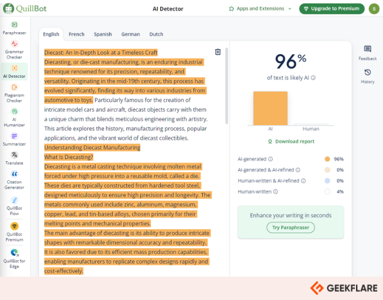Click the QuillBot logo

pyautogui.click(x=25, y=9)
